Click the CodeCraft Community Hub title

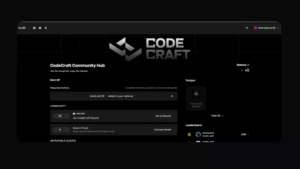[78, 66]
